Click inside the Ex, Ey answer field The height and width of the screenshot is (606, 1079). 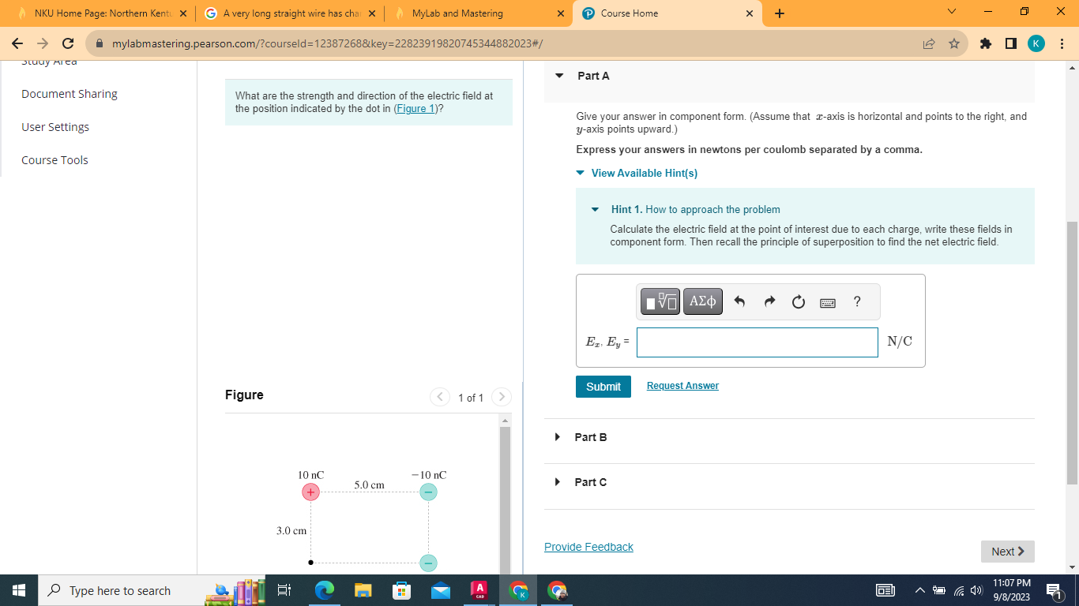pos(756,342)
